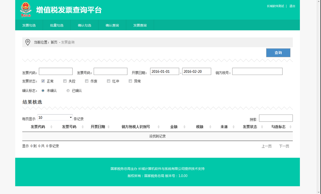Screen dimensions: 321x194
Task: Click the blue 查询 query button
Action: [278, 52]
